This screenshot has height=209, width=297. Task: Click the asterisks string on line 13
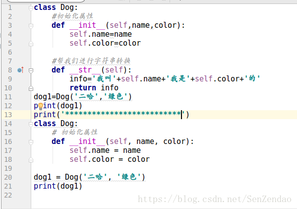pos(122,115)
